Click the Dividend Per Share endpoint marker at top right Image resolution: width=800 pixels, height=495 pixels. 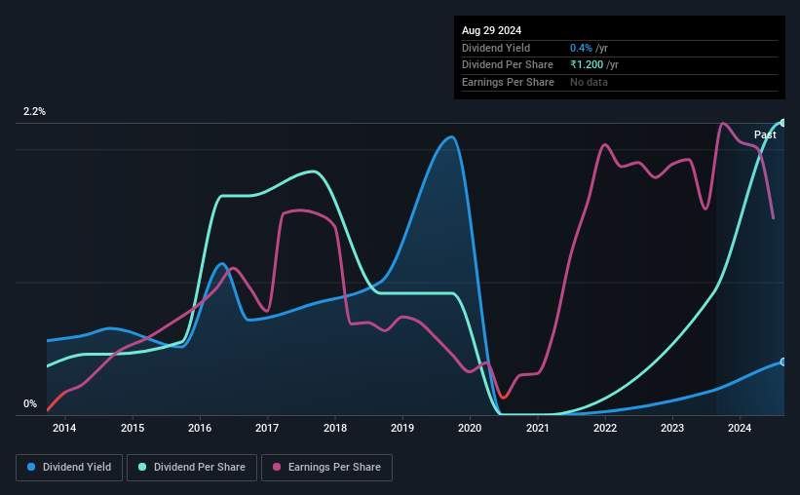pyautogui.click(x=782, y=123)
